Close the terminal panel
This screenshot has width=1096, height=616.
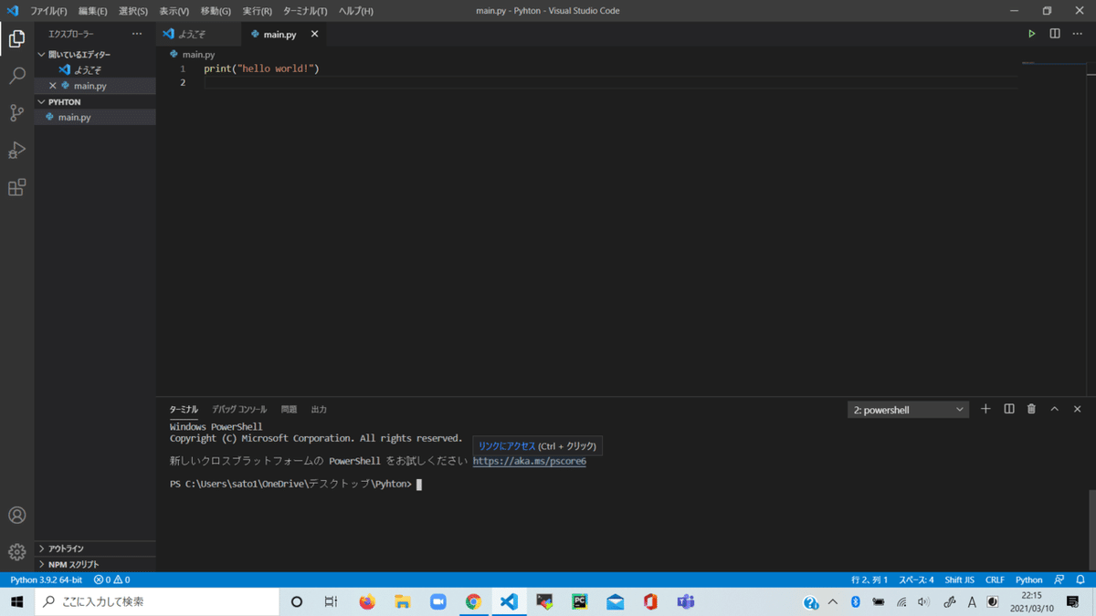coord(1077,410)
